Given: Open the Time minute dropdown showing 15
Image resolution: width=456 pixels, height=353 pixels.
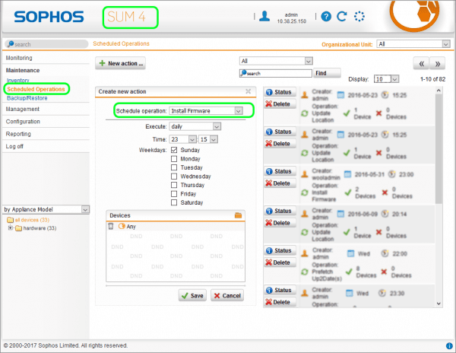Looking at the screenshot, I should [x=208, y=139].
